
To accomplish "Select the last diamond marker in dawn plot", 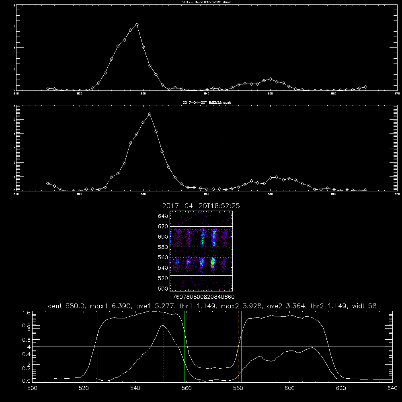I will click(x=365, y=87).
